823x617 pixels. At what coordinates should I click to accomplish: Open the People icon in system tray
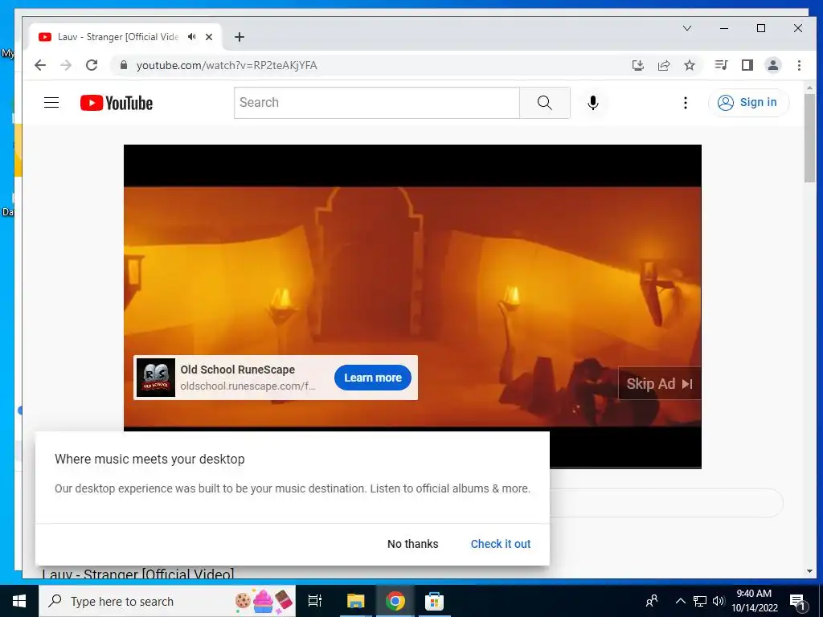point(652,601)
